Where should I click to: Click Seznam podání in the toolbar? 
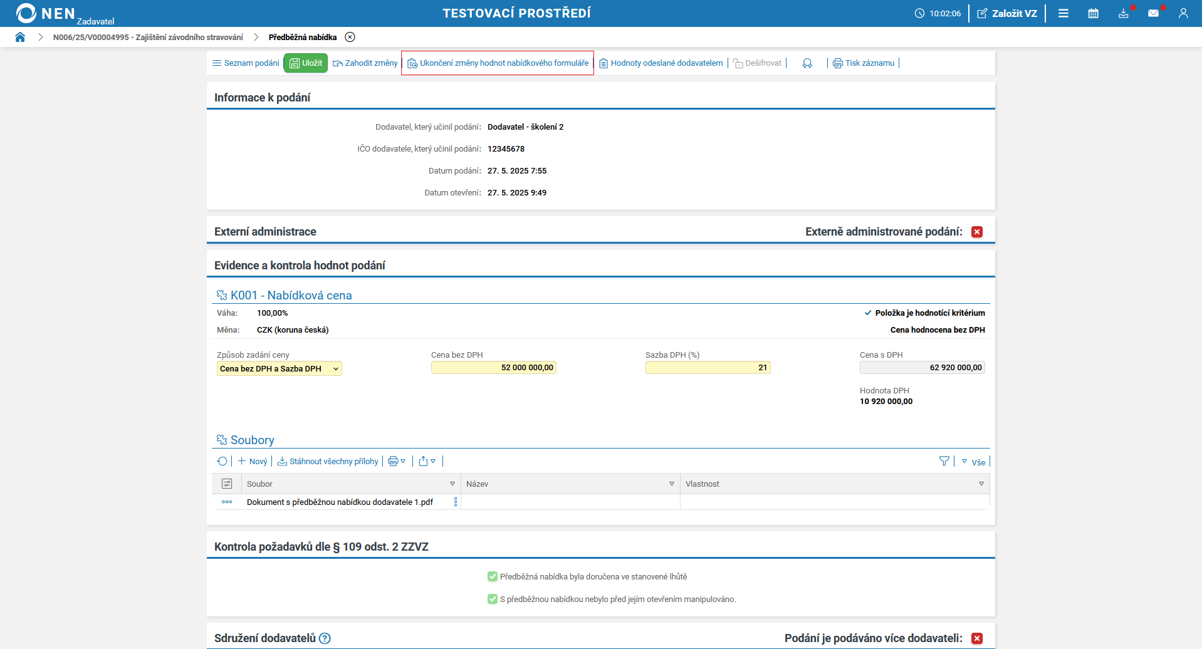pos(246,63)
